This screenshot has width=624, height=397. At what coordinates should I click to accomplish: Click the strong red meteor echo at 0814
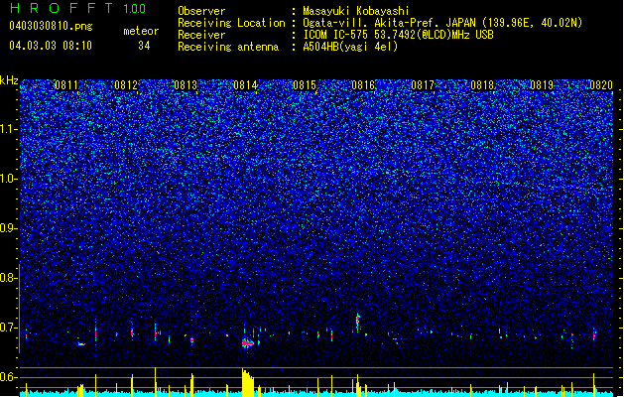pyautogui.click(x=248, y=342)
